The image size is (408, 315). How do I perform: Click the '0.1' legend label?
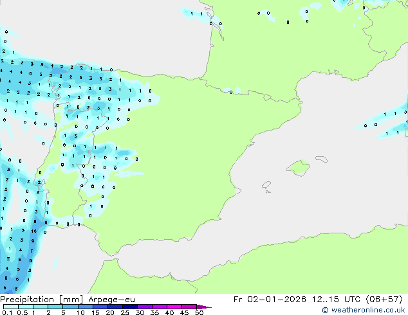pyautogui.click(x=7, y=312)
